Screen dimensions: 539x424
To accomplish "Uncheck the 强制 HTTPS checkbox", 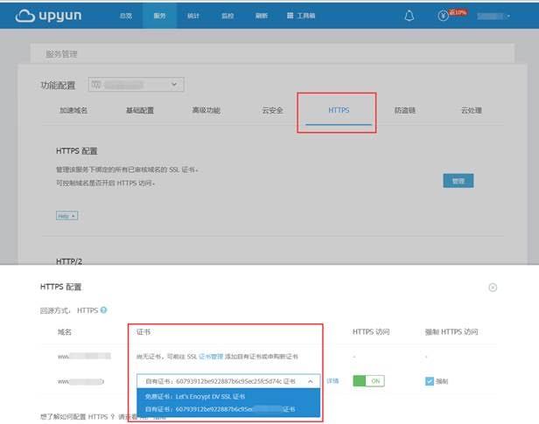I will point(430,381).
